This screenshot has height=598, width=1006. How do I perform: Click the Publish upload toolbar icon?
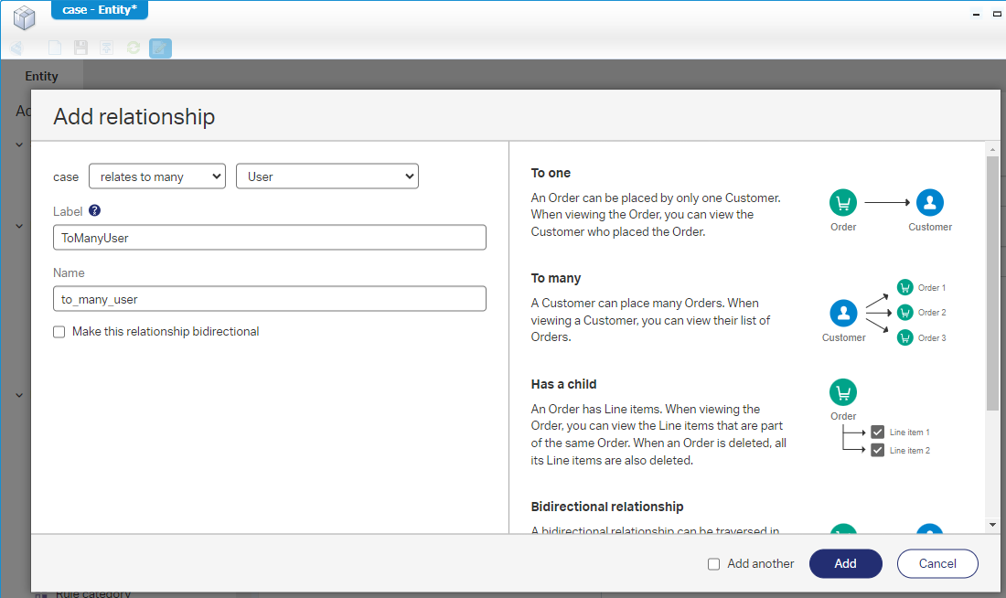[107, 48]
